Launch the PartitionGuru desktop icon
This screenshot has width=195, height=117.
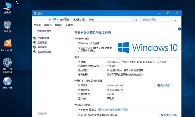7,45
